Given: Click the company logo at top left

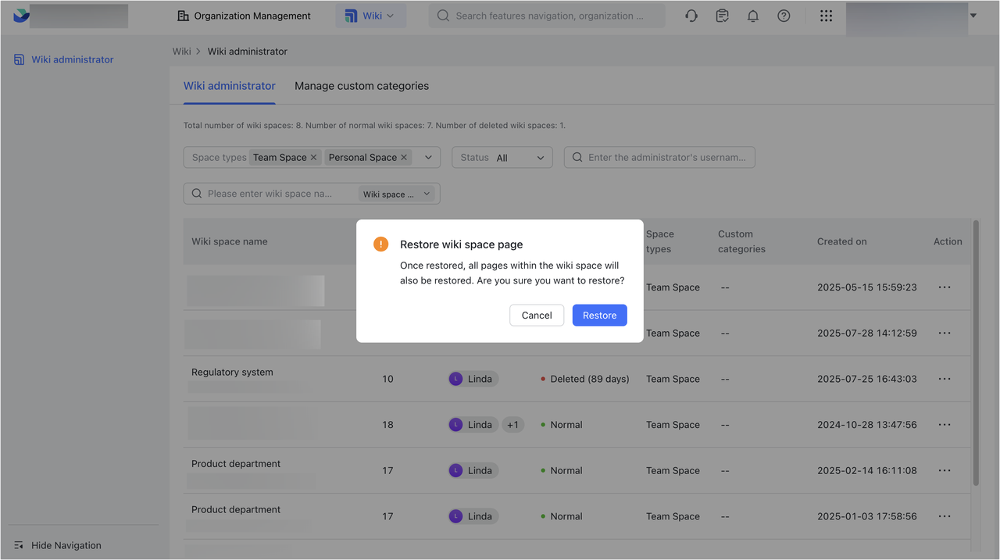Looking at the screenshot, I should point(21,16).
